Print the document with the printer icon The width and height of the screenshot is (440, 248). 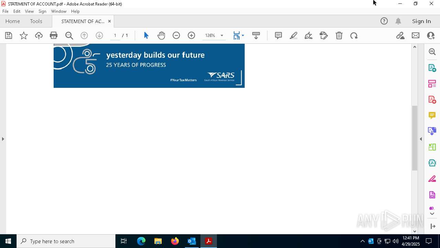54,35
